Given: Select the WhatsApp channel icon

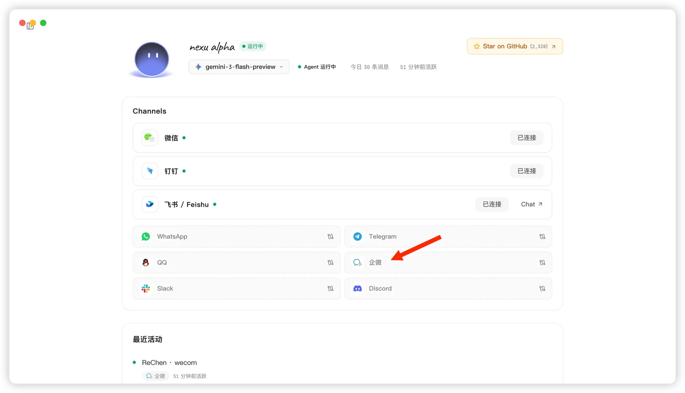Looking at the screenshot, I should click(146, 236).
